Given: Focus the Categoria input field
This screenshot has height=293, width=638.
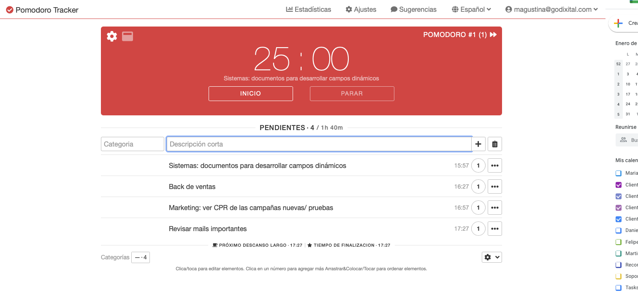Looking at the screenshot, I should tap(132, 144).
